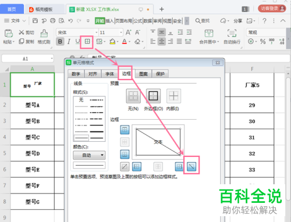Select cell containing 型号C

point(33,137)
